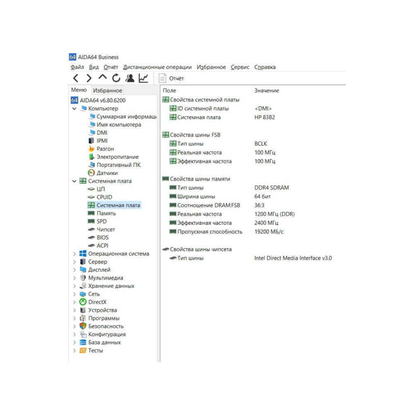Open Суммарная информация tree item
Image resolution: width=414 pixels, height=414 pixels.
tap(123, 116)
